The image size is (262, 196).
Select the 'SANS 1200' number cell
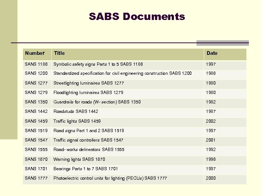click(x=36, y=73)
